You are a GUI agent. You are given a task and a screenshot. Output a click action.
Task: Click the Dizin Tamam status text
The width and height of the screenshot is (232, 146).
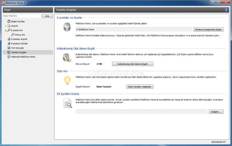coord(104,87)
